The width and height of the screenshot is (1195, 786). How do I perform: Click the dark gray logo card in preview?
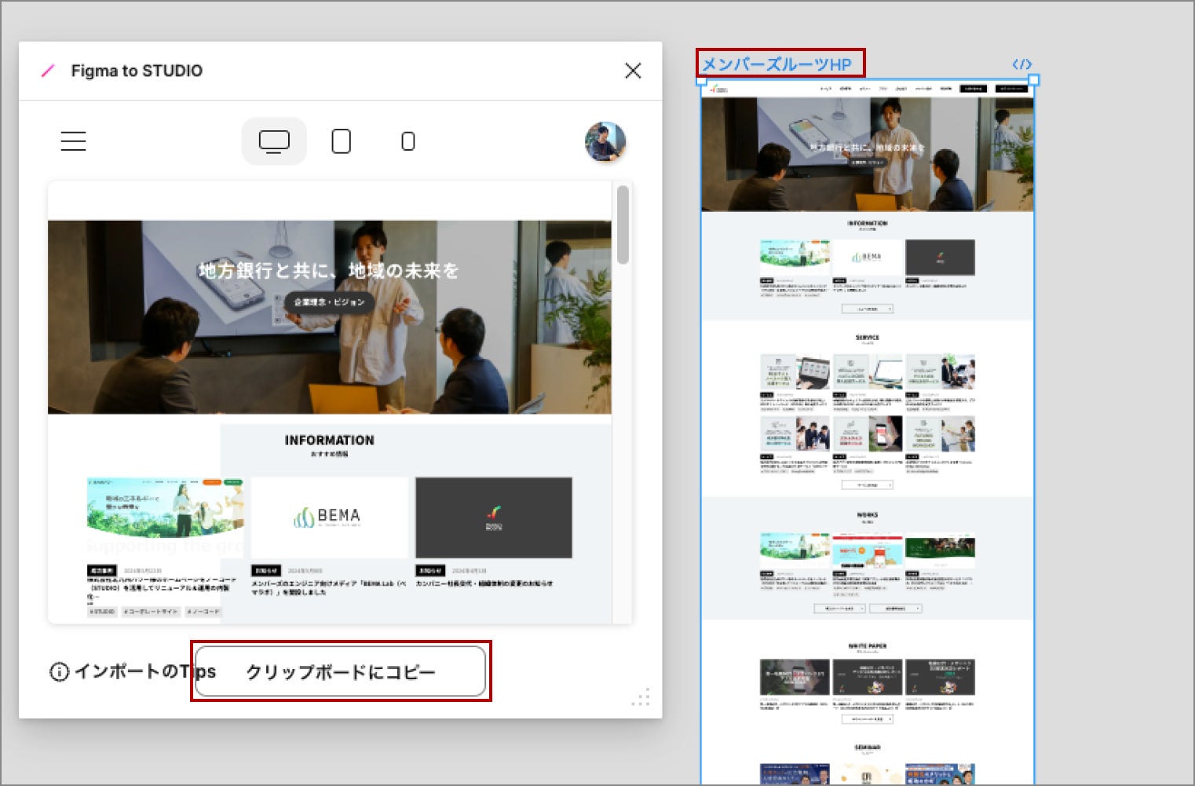coord(493,517)
